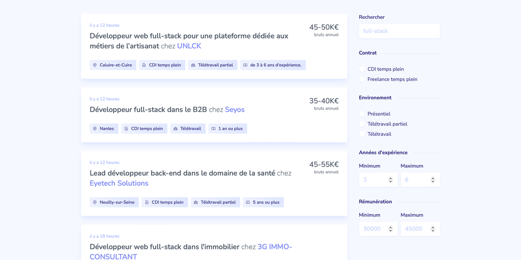Open the Seyos company link
Screen dimensions: 521x260
pyautogui.click(x=235, y=110)
